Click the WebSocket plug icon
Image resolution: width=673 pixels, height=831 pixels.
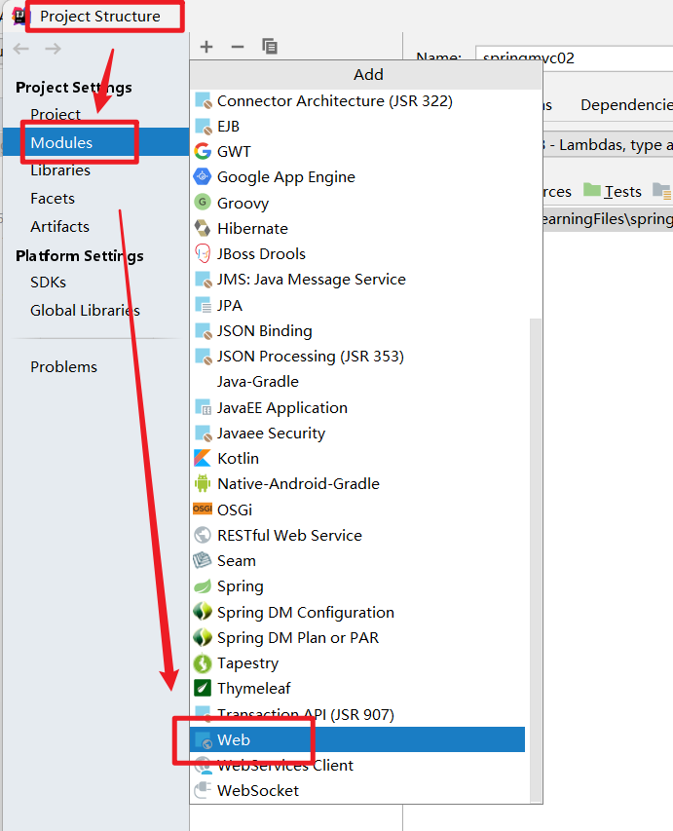click(203, 790)
